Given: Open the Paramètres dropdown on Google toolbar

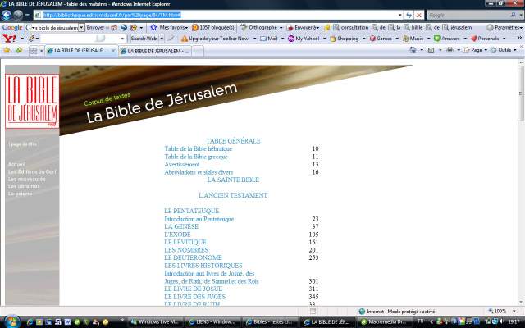Looking at the screenshot, I should click(x=520, y=27).
